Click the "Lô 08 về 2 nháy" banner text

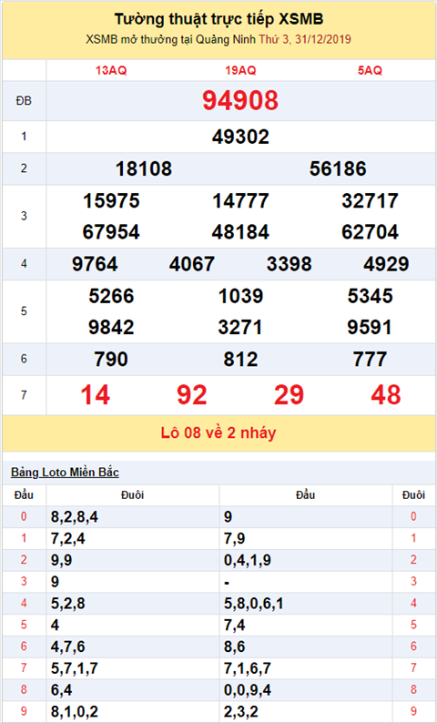[x=218, y=433]
